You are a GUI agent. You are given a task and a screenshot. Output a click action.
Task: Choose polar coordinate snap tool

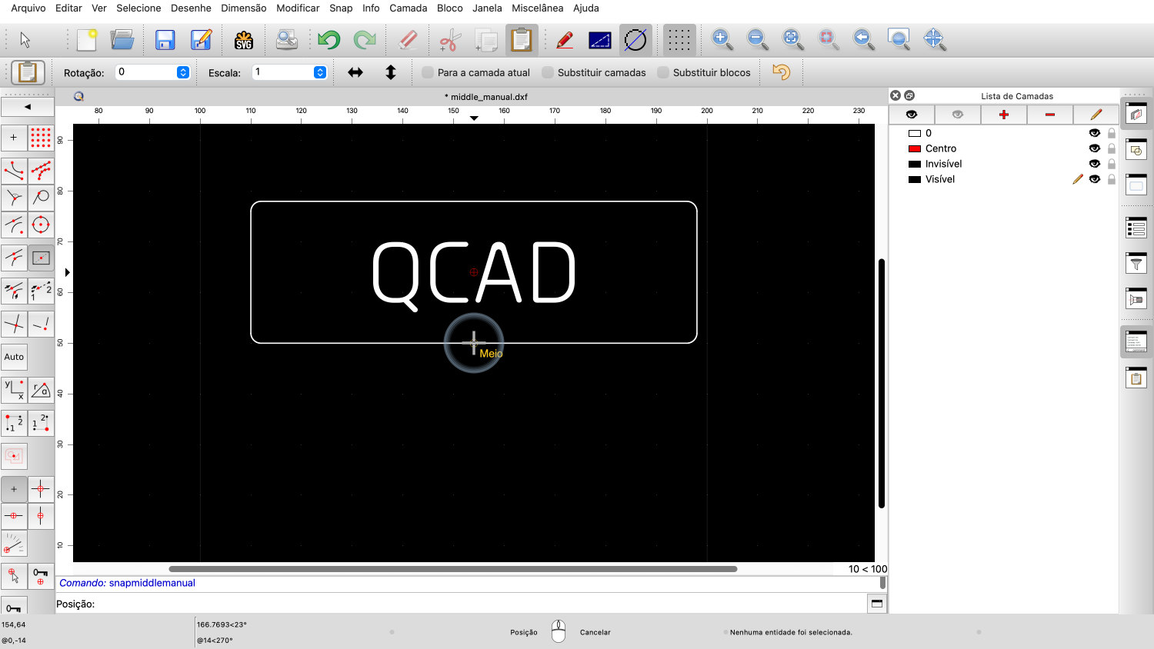[x=41, y=391]
